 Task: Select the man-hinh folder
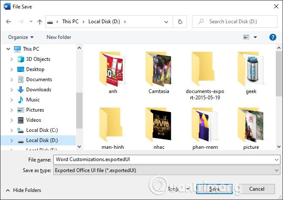113,129
